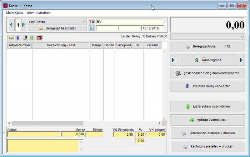The width and height of the screenshot is (250, 157).
Task: Click the large yellow article text area
Action: (x=43, y=146)
